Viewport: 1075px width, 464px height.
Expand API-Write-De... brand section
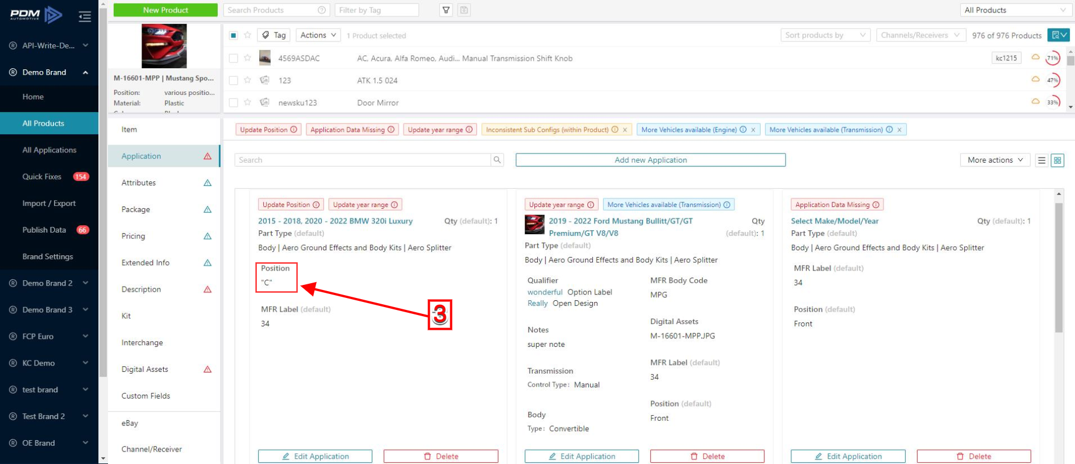[86, 45]
